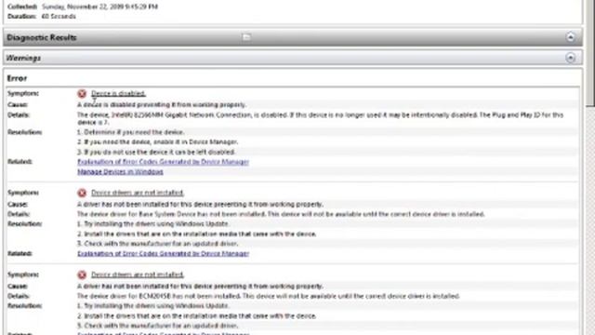Open Explanation of Error Codes link under Base System Device

(x=164, y=253)
